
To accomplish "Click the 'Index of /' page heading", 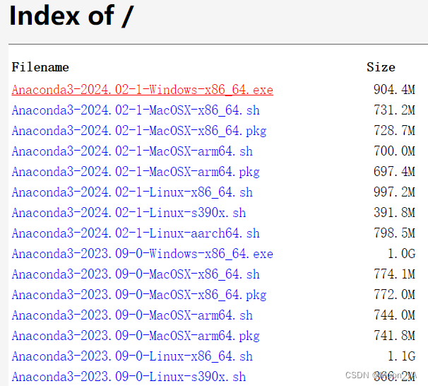I will pyautogui.click(x=71, y=16).
